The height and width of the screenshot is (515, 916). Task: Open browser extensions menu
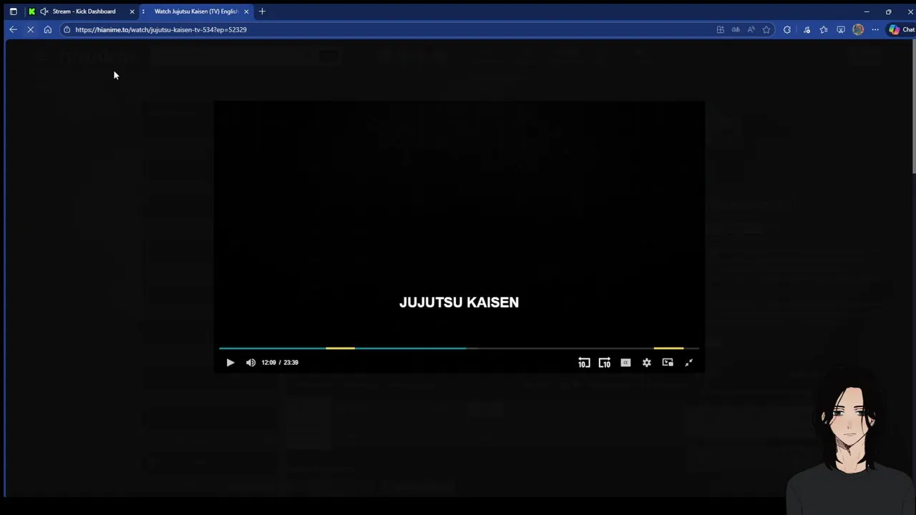[787, 29]
